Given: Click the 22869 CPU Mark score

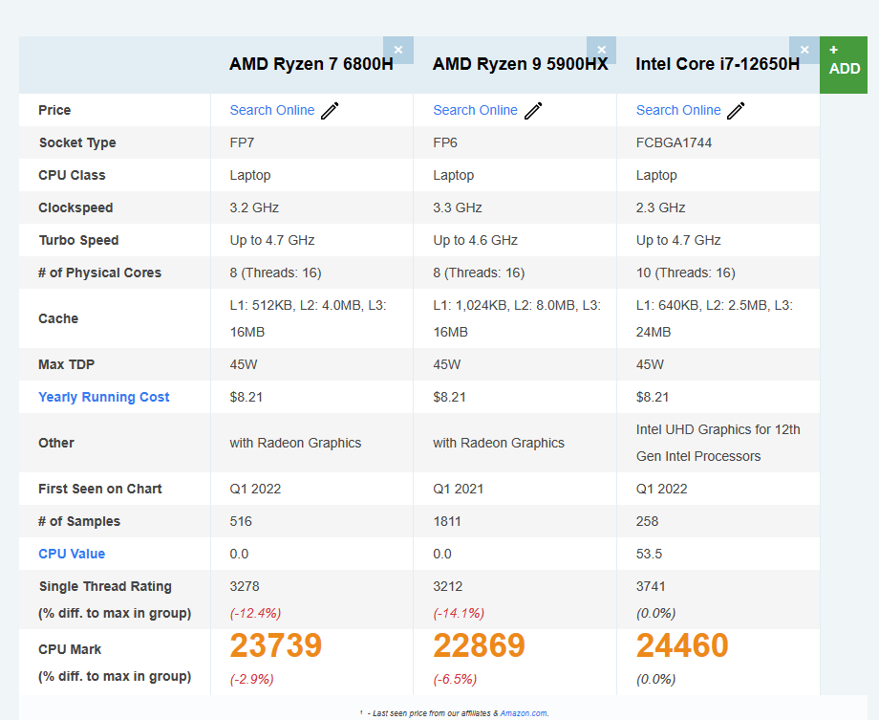Looking at the screenshot, I should tap(479, 645).
